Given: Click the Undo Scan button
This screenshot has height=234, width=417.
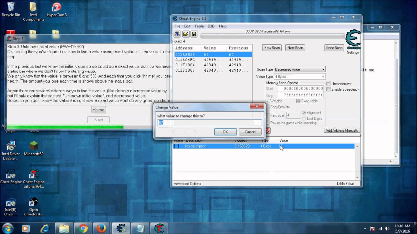Looking at the screenshot, I should pyautogui.click(x=334, y=48).
